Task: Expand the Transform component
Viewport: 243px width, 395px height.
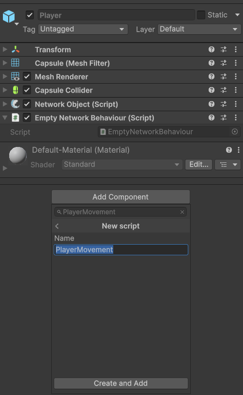Action: point(5,49)
